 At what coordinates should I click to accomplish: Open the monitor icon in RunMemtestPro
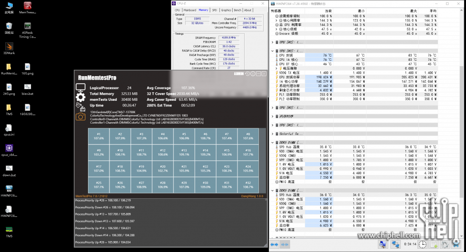pos(80,87)
